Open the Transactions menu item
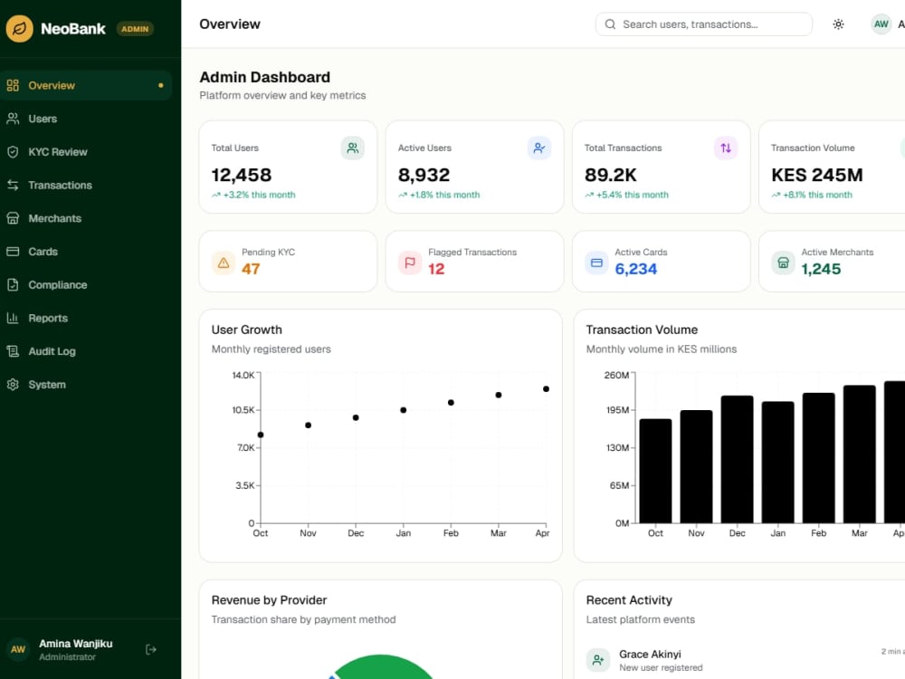 [86, 185]
